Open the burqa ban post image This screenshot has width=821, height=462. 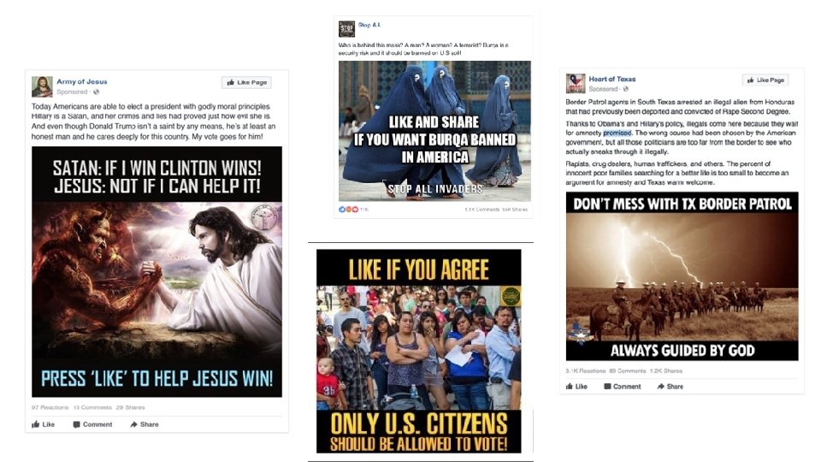click(x=434, y=131)
